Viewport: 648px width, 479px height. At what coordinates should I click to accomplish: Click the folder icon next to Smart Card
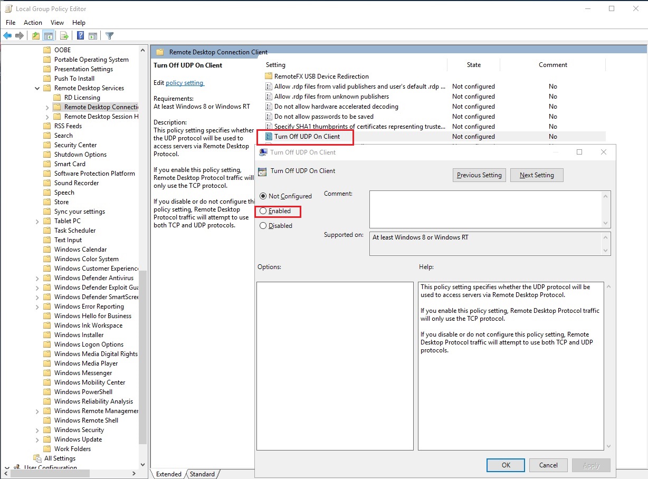click(47, 164)
